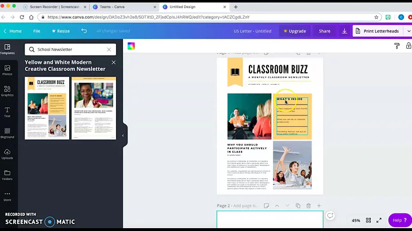412x231 pixels.
Task: Bookmark this page with star icon
Action: (377, 17)
